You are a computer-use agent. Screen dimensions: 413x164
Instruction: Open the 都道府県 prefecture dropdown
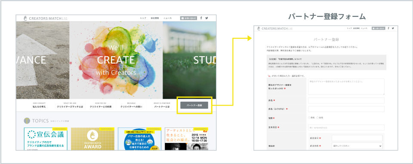point(357,146)
